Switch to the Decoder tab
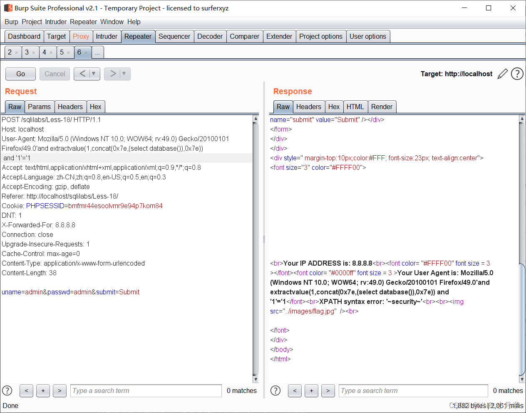This screenshot has height=413, width=526. point(210,36)
